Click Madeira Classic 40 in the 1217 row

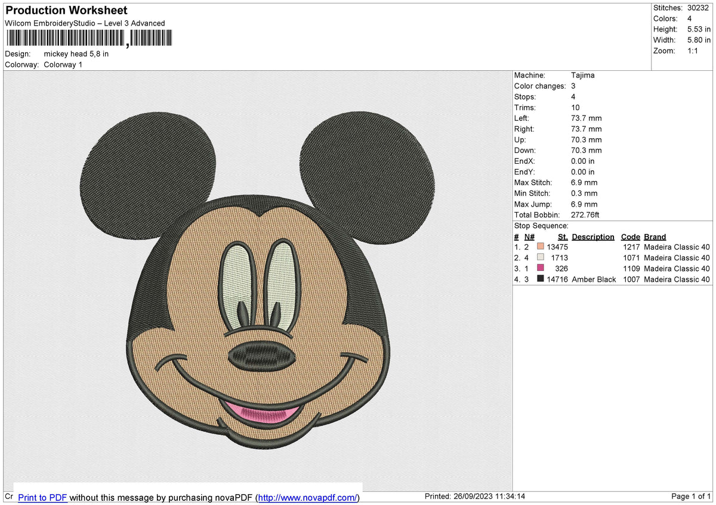tap(677, 247)
